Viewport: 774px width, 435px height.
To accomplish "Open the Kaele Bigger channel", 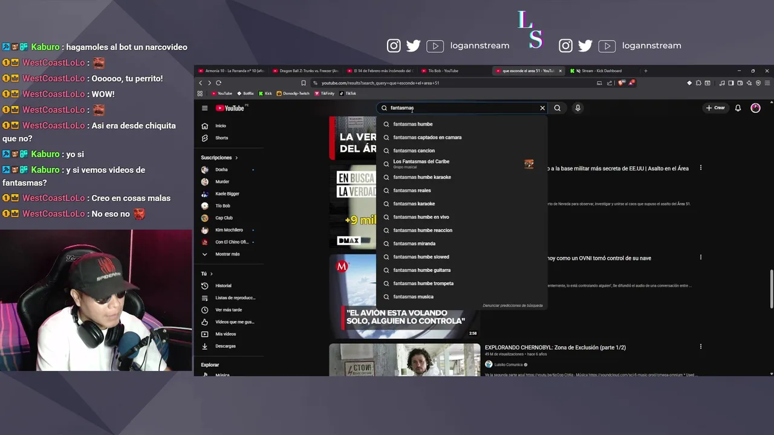I will click(x=229, y=194).
